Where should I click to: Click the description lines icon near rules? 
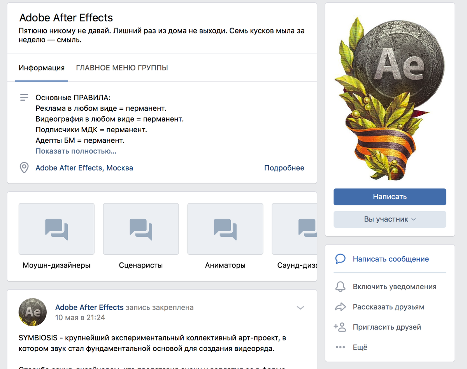click(x=24, y=97)
